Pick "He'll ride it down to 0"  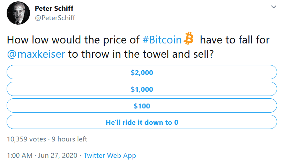click(142, 122)
